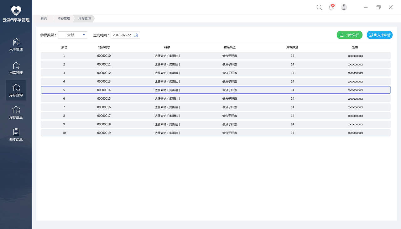The width and height of the screenshot is (401, 229).
Task: Minimize the window
Action: [366, 7]
